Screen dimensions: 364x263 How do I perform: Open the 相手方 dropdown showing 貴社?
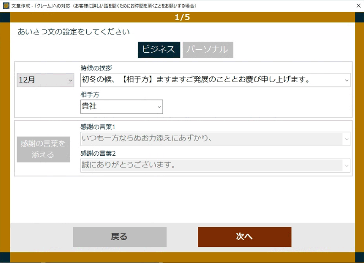122,107
